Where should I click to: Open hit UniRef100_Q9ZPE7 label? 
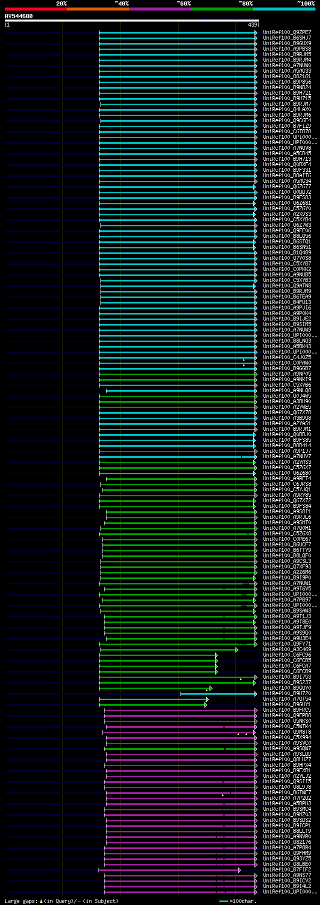click(287, 32)
